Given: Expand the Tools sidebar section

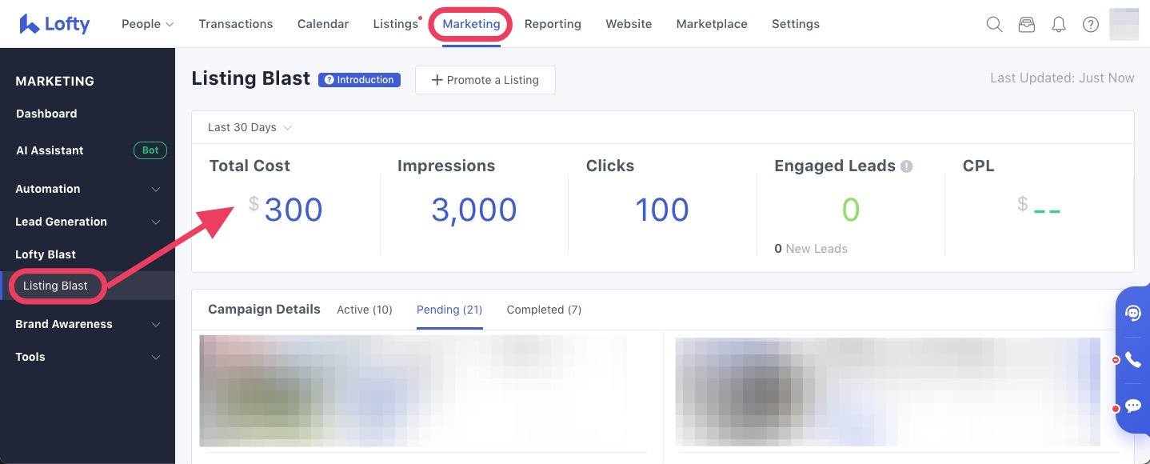Looking at the screenshot, I should point(87,357).
